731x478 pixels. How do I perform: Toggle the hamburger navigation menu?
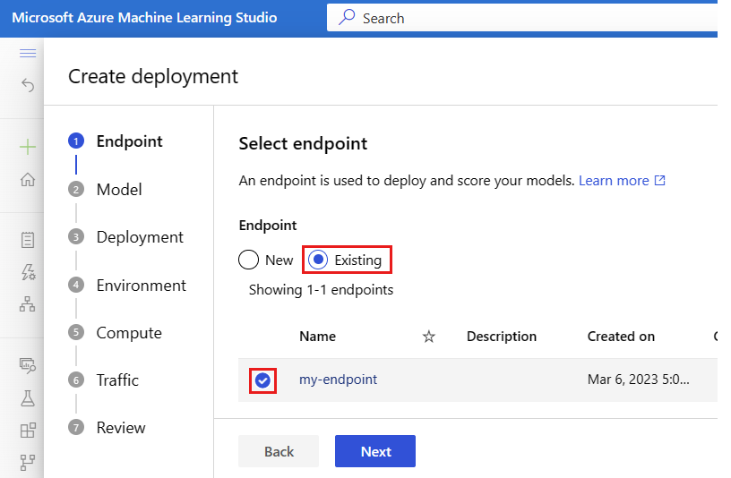coord(28,54)
